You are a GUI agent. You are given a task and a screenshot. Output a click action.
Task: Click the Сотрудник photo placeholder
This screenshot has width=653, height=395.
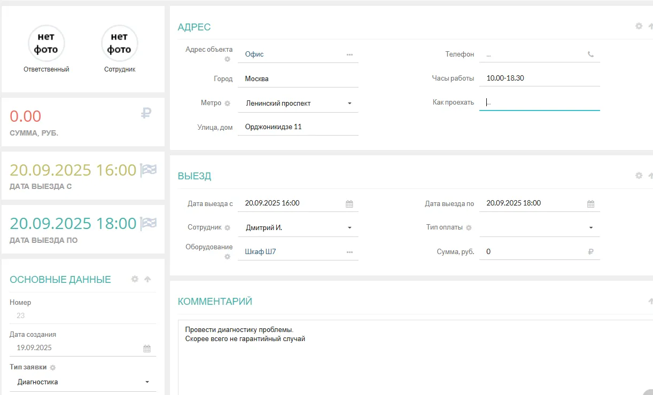[120, 44]
